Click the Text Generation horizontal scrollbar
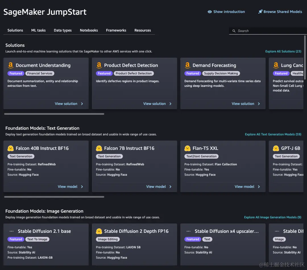The height and width of the screenshot is (270, 307). 54,197
